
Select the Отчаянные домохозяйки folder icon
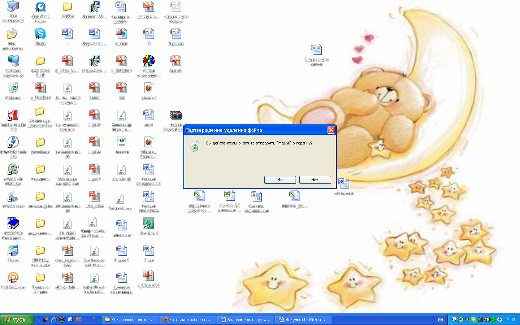click(x=40, y=117)
